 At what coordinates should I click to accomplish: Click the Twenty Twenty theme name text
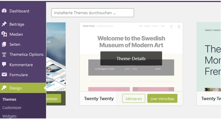(99, 98)
